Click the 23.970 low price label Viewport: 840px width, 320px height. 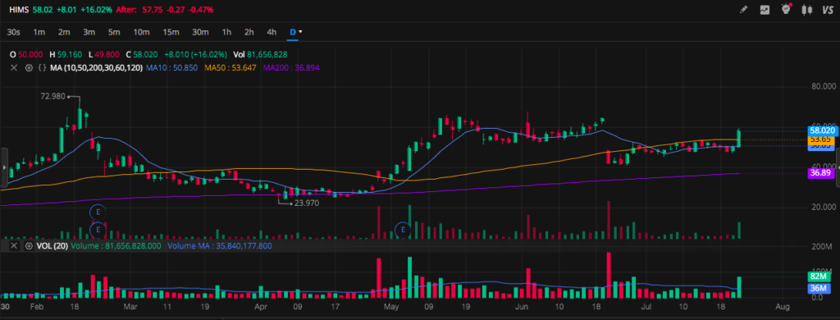pos(308,203)
